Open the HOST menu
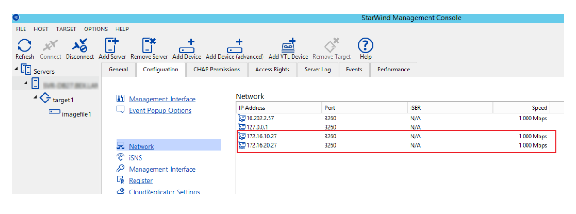This screenshot has height=214, width=576. pos(41,29)
